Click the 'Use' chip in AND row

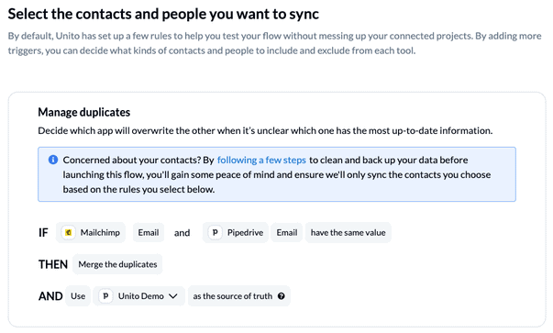pyautogui.click(x=78, y=296)
